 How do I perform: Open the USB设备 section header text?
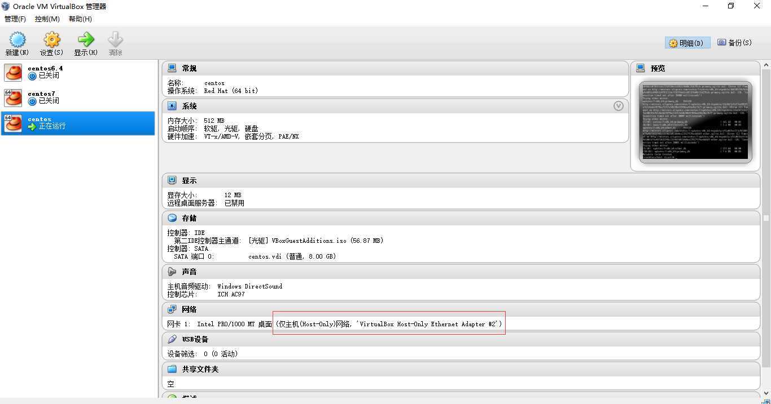tap(195, 339)
